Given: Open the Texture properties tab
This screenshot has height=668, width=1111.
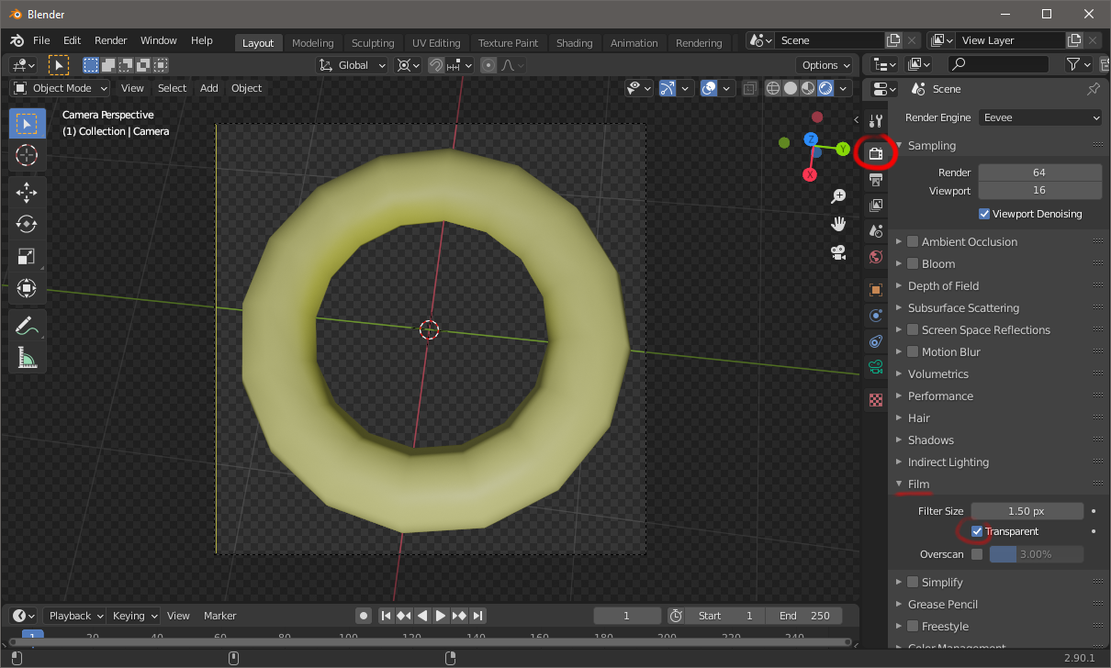Looking at the screenshot, I should [x=876, y=400].
